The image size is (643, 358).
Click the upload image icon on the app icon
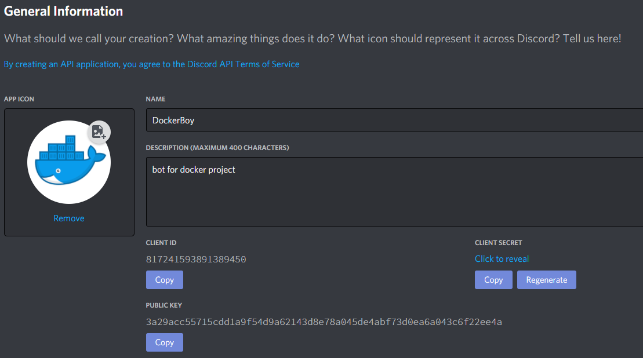coord(99,132)
